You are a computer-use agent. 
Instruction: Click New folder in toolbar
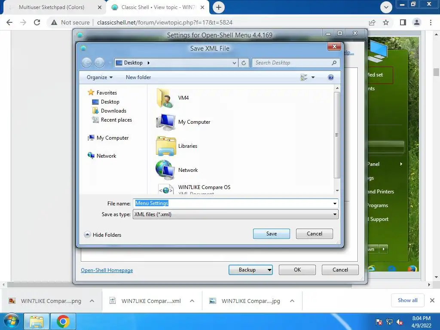pos(138,77)
